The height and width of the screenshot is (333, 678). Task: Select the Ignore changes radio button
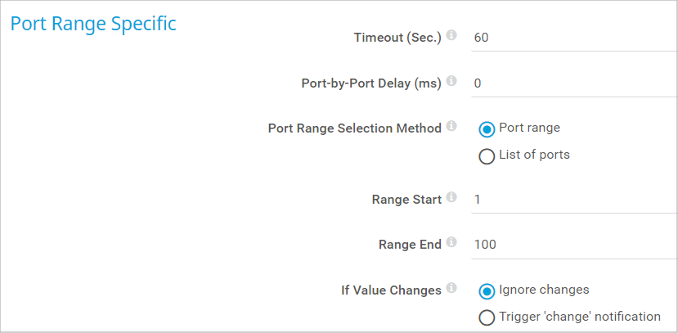487,290
